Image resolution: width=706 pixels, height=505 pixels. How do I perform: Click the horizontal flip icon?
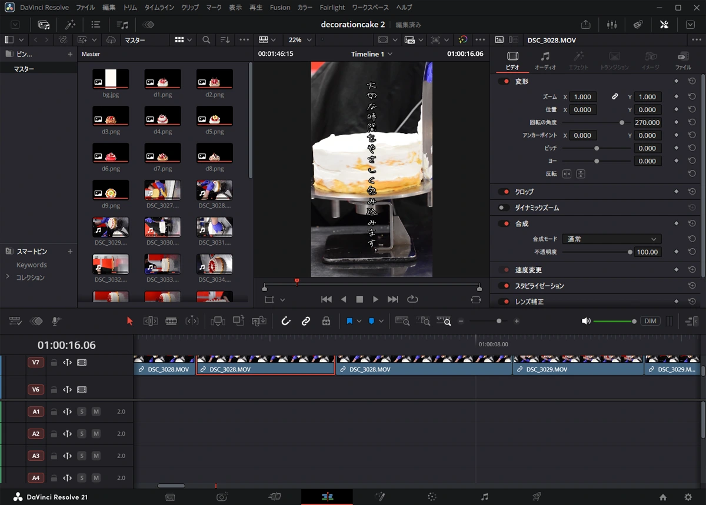[x=567, y=174]
